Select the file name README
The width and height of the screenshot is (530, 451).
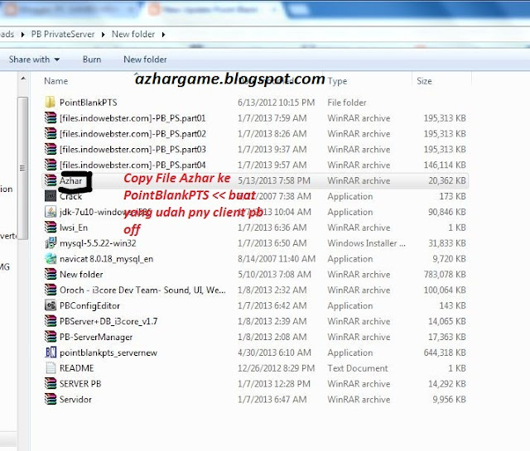[77, 368]
